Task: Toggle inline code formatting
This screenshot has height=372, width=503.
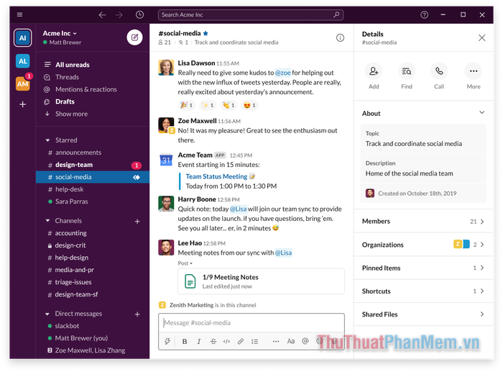Action: (x=226, y=341)
